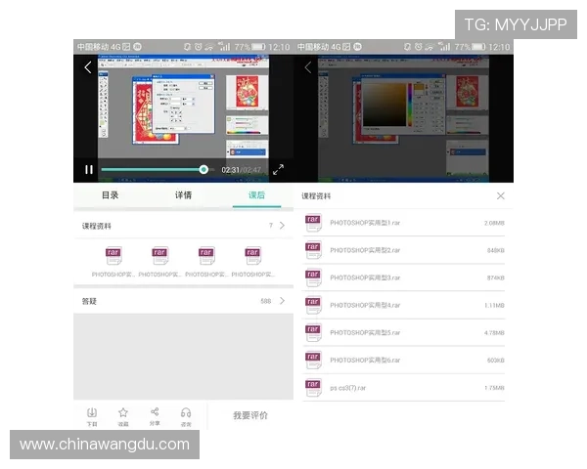Screen dimensions: 587x469
Task: Click the video progress slider handle
Action: pos(203,169)
